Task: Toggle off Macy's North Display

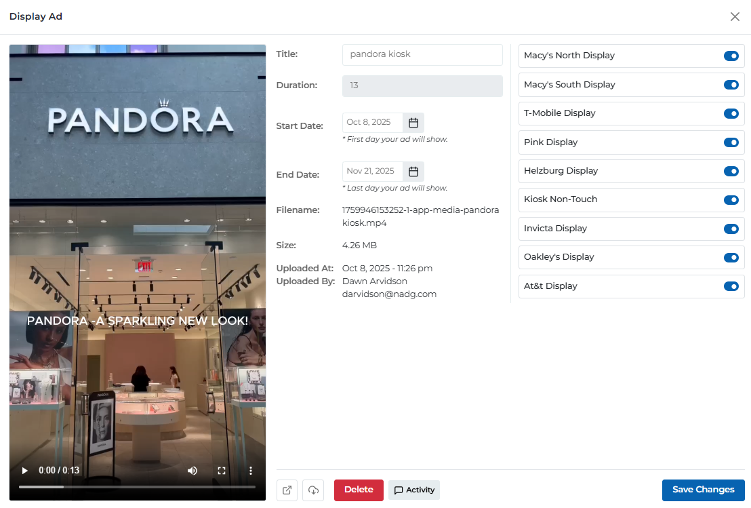Action: (731, 56)
